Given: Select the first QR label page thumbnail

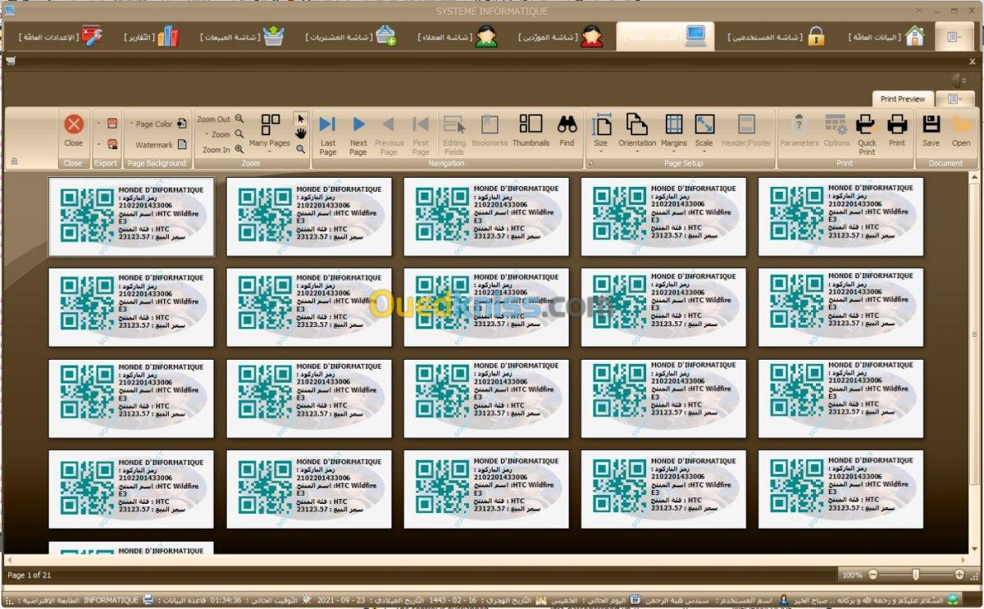Looking at the screenshot, I should coord(131,217).
